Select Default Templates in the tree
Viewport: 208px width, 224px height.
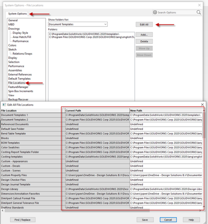pos(19,79)
